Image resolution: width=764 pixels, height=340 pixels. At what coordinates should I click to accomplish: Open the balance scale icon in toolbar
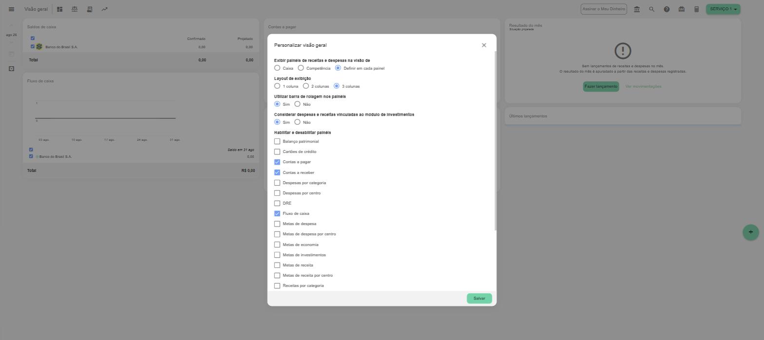click(75, 9)
